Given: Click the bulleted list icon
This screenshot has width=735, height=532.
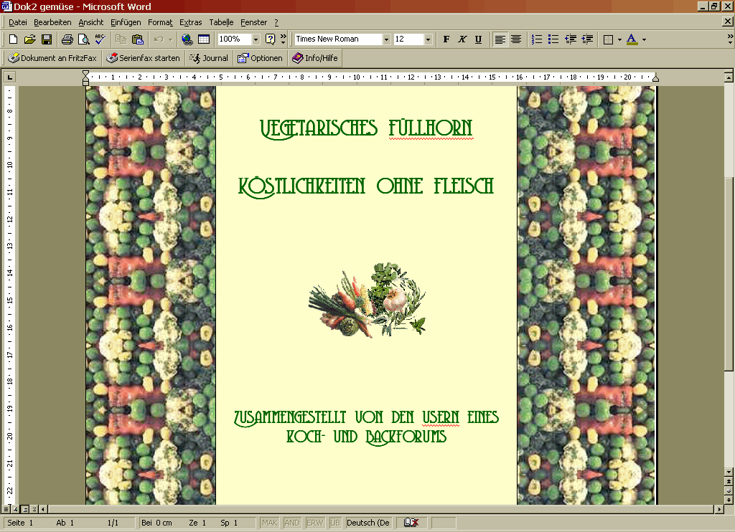Looking at the screenshot, I should 553,39.
